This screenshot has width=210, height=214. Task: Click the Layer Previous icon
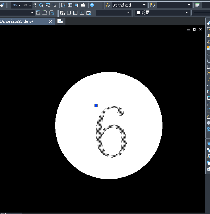(45, 13)
